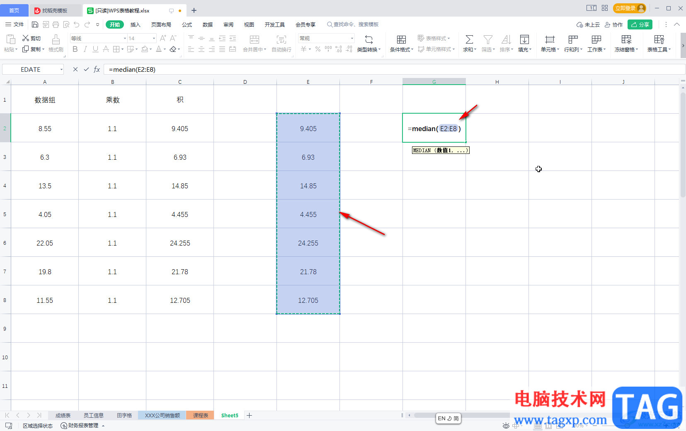Click the AutoSum (求和) sigma icon
686x431 pixels.
(x=469, y=39)
